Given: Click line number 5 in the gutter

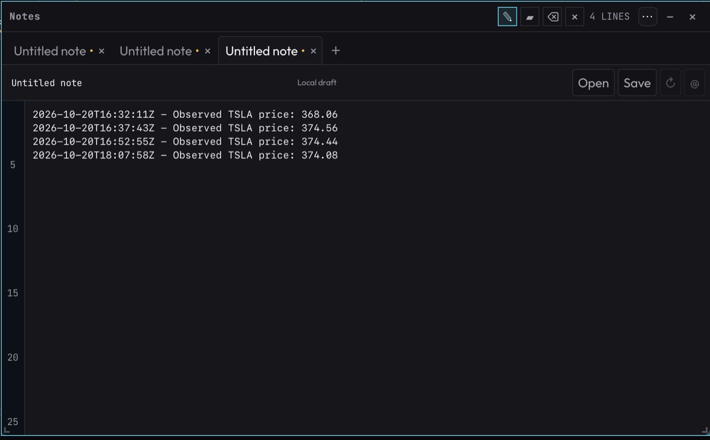Looking at the screenshot, I should (x=12, y=165).
